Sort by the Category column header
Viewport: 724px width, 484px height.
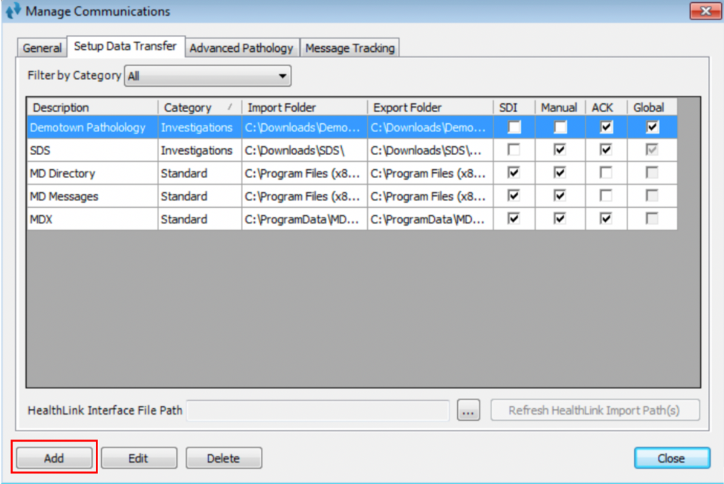[x=198, y=108]
